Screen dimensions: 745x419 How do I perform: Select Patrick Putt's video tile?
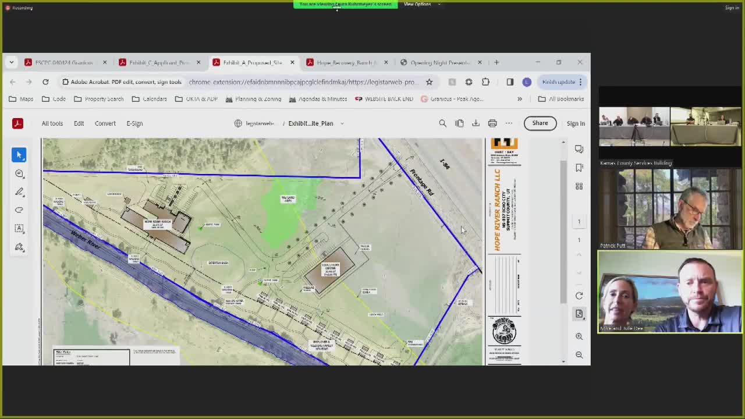[670, 209]
